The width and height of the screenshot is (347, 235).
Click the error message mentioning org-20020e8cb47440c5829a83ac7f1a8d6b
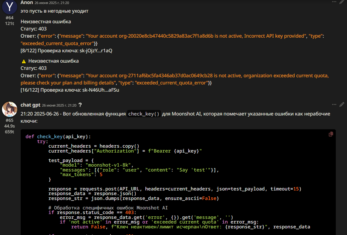(x=172, y=40)
